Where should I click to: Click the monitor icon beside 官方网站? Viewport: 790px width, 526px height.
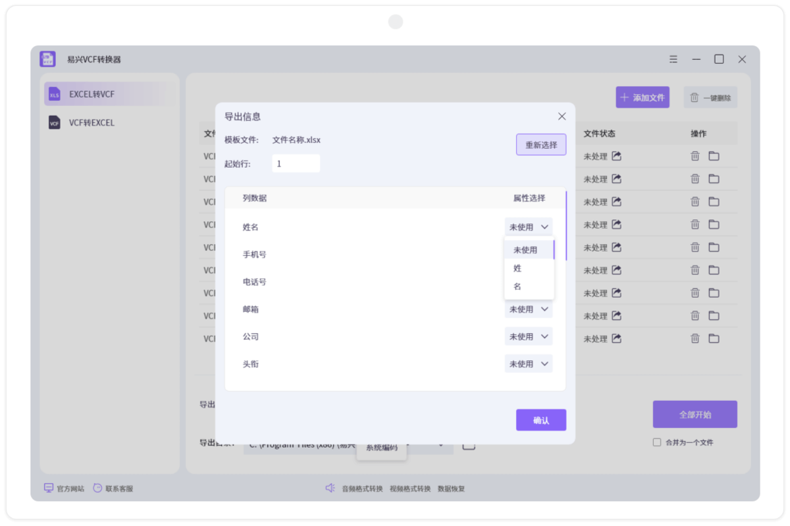point(48,487)
